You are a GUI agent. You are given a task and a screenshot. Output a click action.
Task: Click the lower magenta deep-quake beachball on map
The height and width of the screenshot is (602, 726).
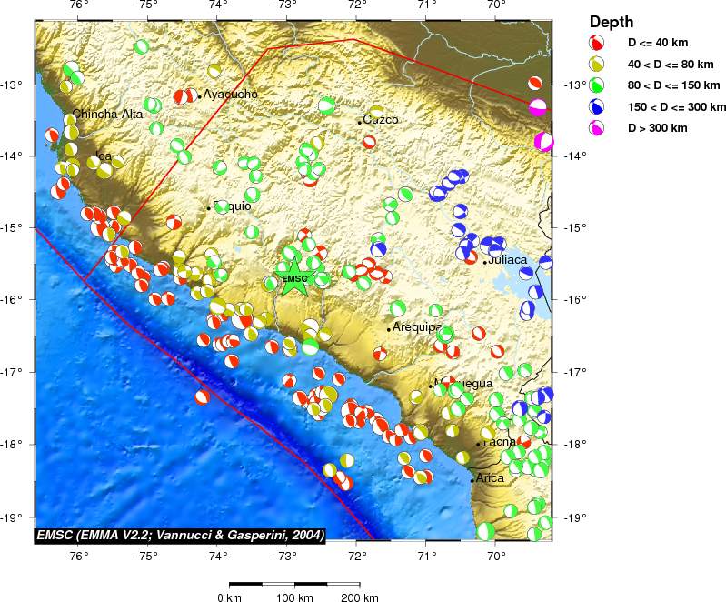tap(543, 142)
